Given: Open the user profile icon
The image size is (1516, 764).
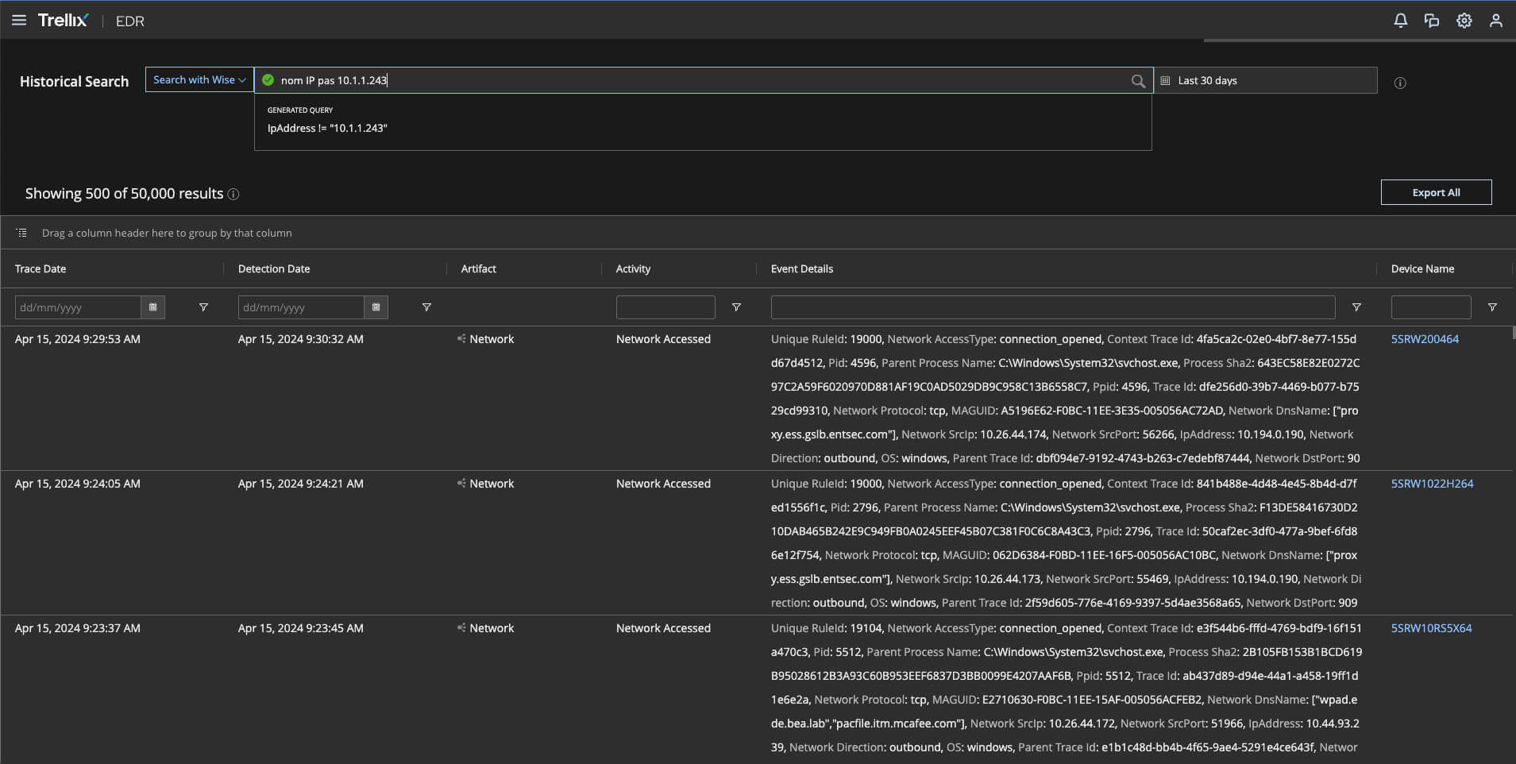Looking at the screenshot, I should (x=1495, y=21).
